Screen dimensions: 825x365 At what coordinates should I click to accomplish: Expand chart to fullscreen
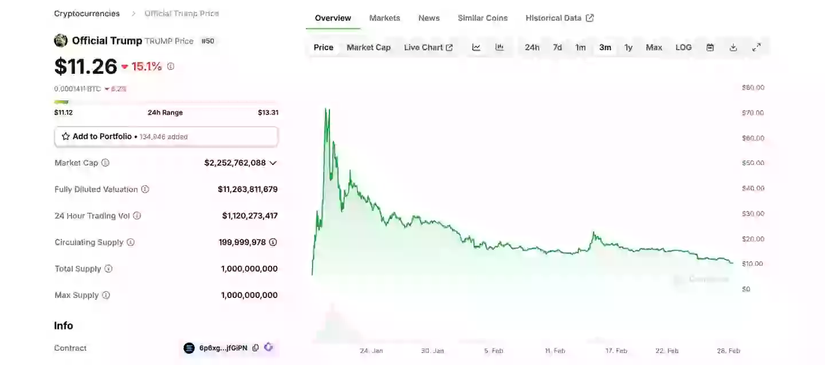756,47
